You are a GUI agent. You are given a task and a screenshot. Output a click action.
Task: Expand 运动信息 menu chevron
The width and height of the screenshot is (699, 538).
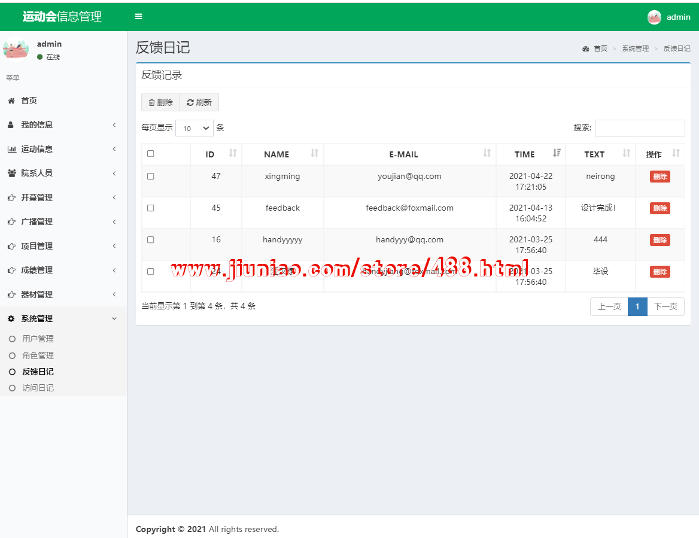tap(114, 149)
